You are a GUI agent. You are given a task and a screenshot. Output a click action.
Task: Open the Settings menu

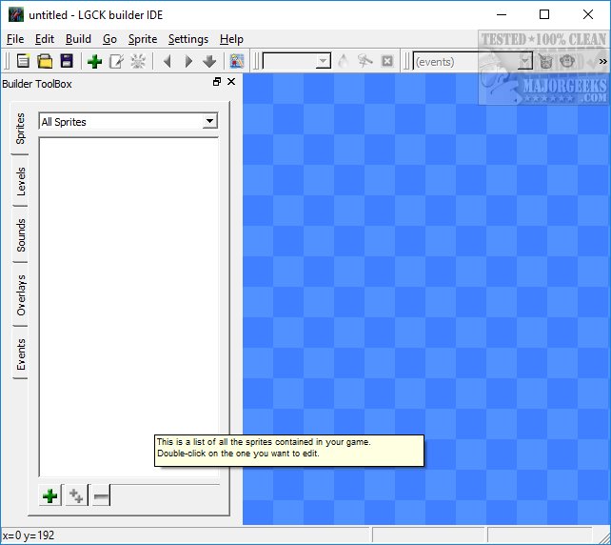(x=188, y=39)
